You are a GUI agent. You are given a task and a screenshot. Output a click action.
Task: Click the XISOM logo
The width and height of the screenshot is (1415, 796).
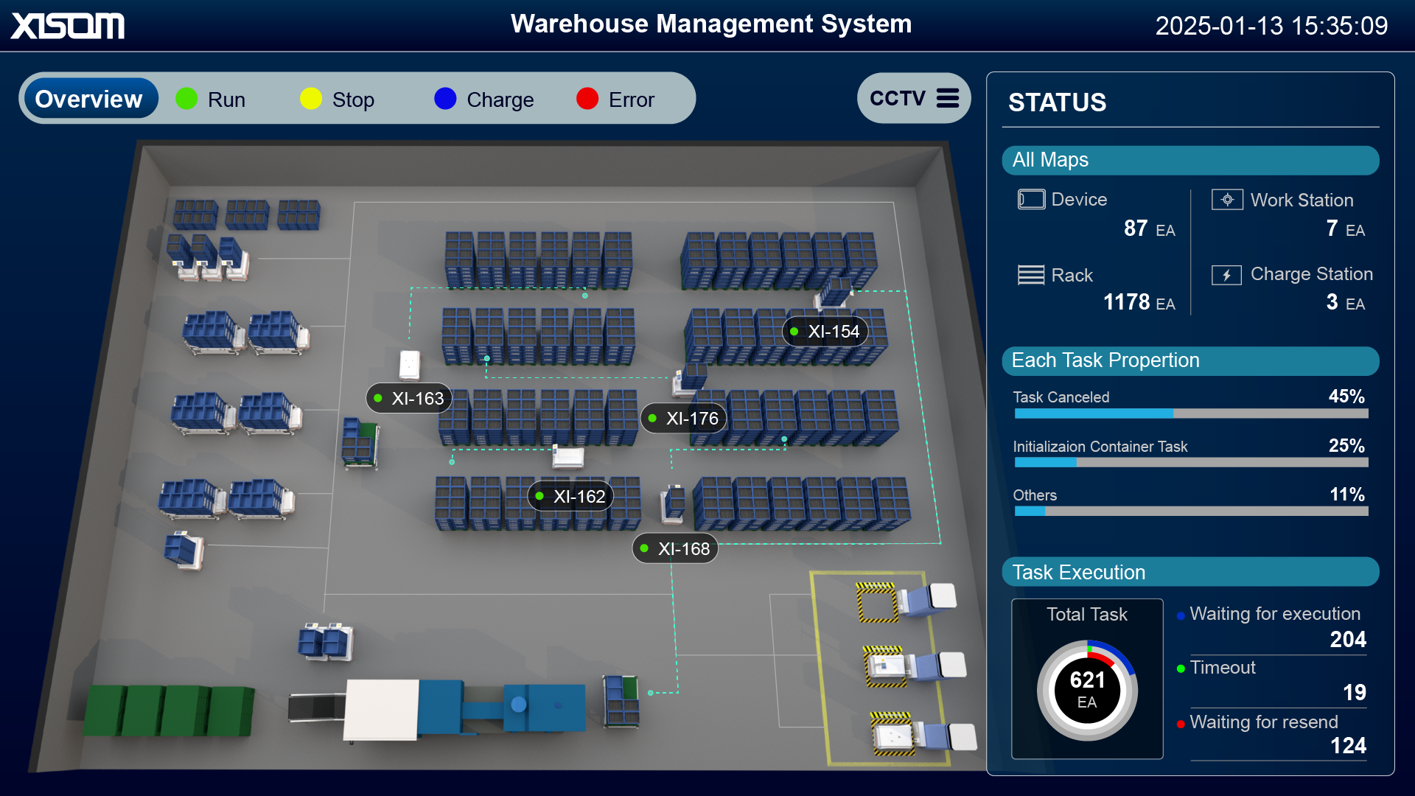[67, 24]
